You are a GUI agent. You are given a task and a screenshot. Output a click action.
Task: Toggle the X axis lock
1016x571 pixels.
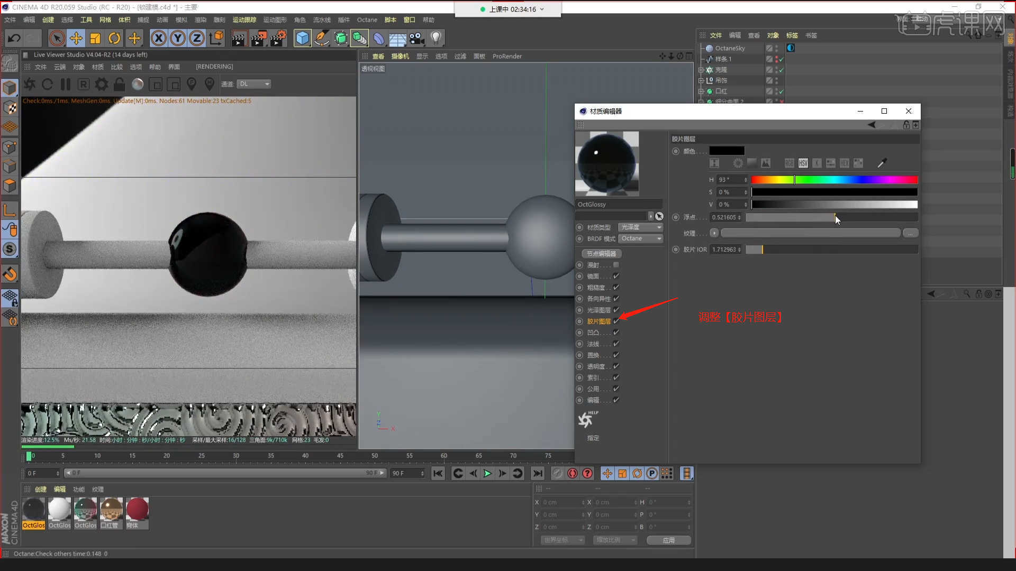click(x=159, y=38)
